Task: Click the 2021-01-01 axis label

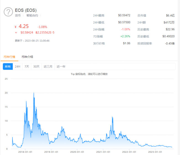Action: point(103,152)
